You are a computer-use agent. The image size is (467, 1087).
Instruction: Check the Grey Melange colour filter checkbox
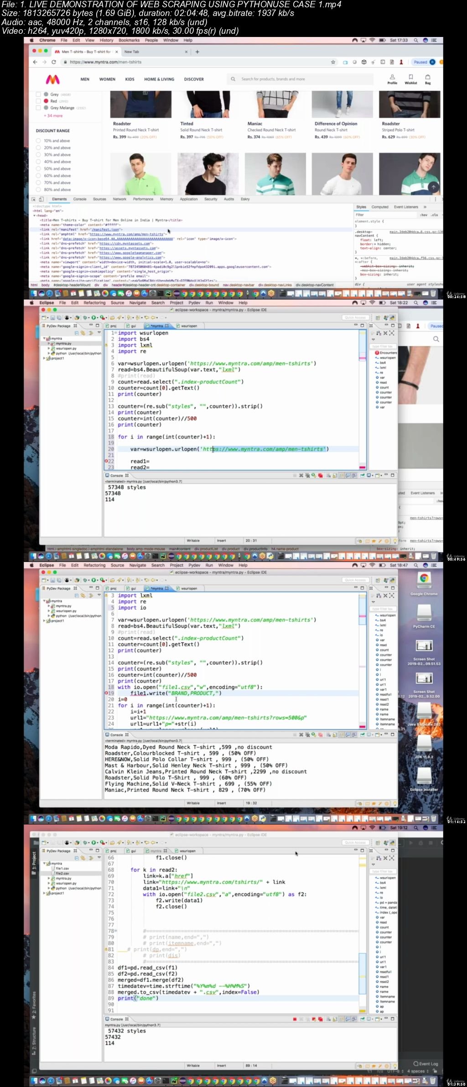pyautogui.click(x=39, y=108)
